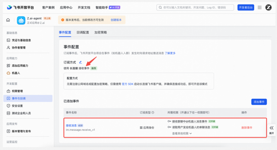This screenshot has width=277, height=150.
Task: Click the 创建版本 link in the banner
Action: coord(116,20)
